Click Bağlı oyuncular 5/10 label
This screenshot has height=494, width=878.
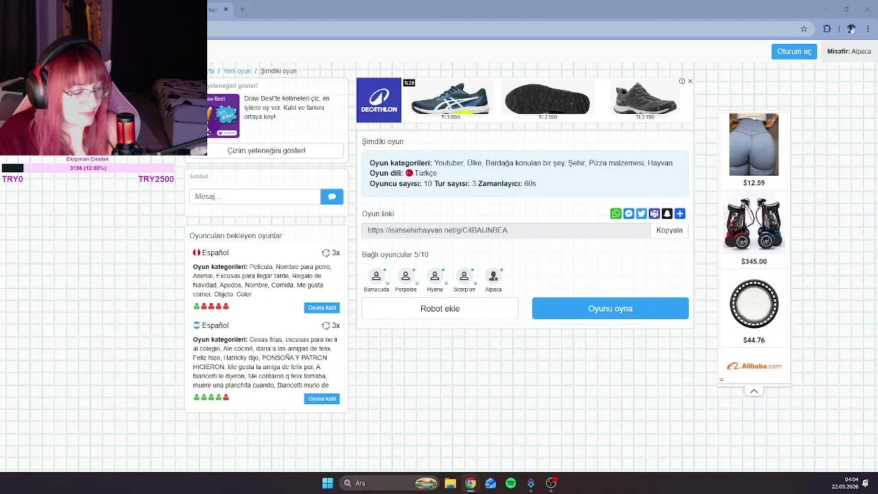395,255
